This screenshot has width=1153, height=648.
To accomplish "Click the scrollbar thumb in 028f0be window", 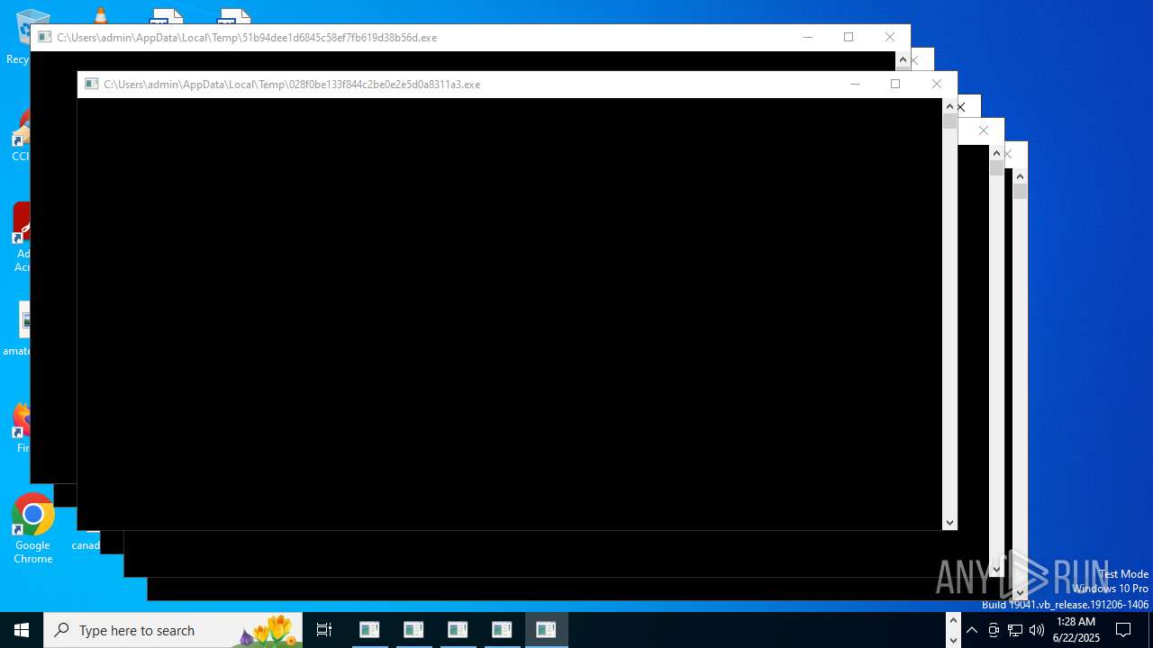I will coord(949,121).
